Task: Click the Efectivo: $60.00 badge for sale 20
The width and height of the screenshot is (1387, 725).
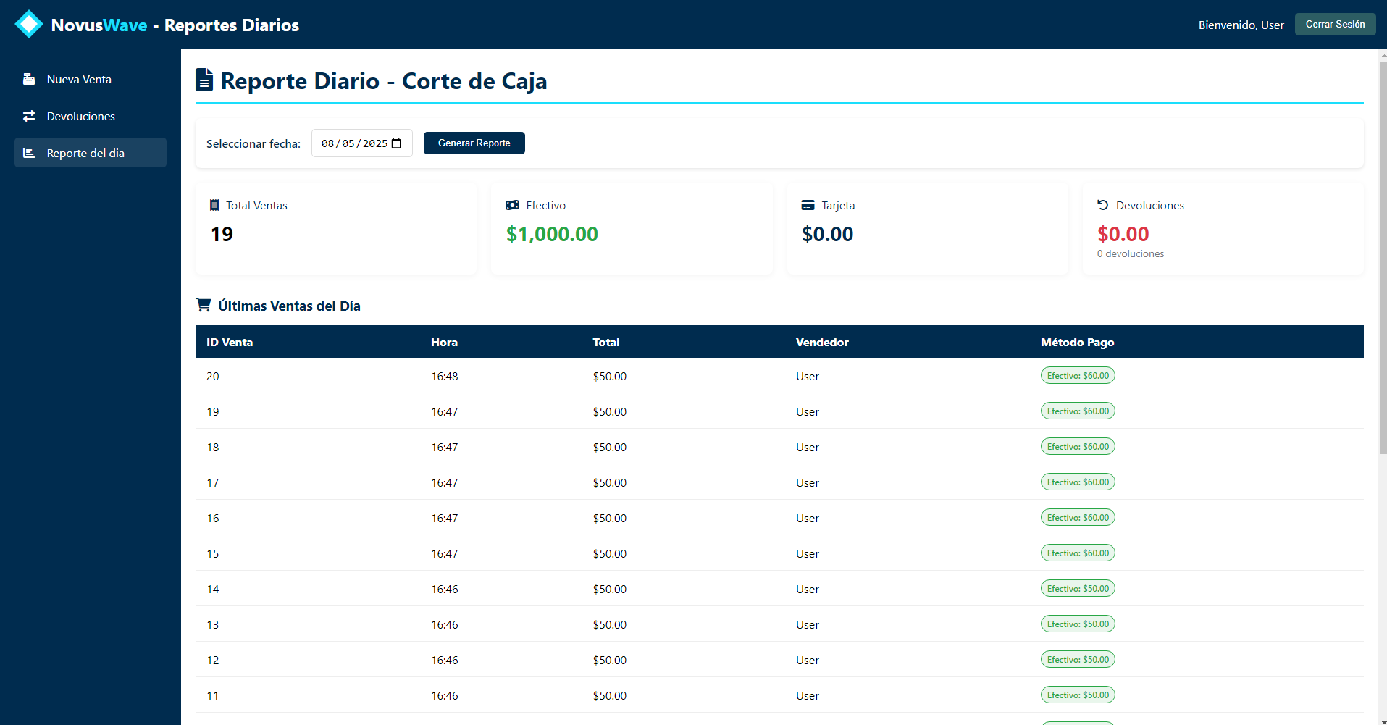Action: click(1078, 375)
